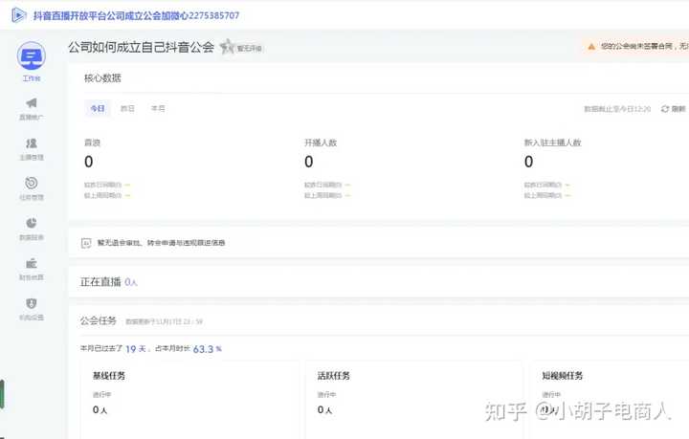
Task: Click the 开播人数 metric label
Action: (321, 143)
